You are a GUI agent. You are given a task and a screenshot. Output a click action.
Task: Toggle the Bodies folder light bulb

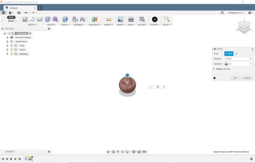[x=12, y=50]
